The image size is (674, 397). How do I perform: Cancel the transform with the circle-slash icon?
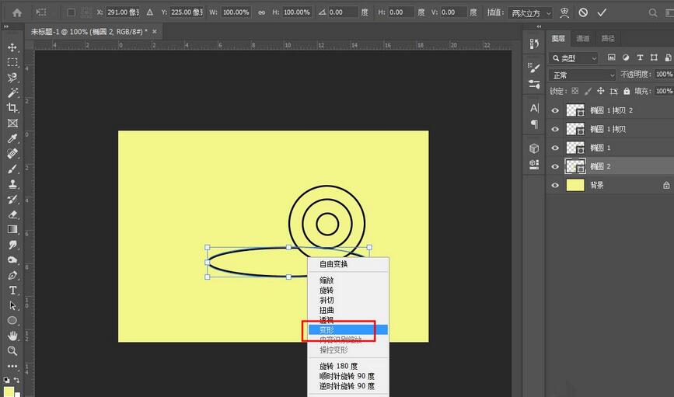(582, 12)
